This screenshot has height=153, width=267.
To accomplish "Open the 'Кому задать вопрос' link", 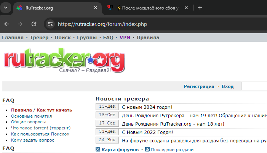I will pyautogui.click(x=32, y=140).
